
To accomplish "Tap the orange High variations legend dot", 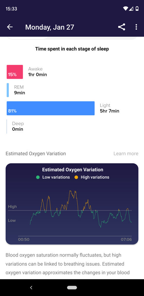I will (x=76, y=177).
